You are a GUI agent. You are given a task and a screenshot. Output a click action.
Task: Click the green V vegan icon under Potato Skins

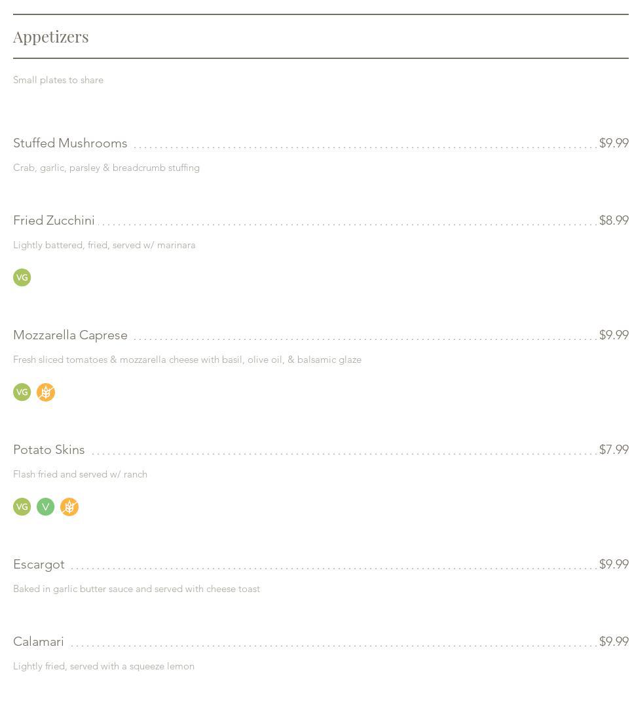46,507
